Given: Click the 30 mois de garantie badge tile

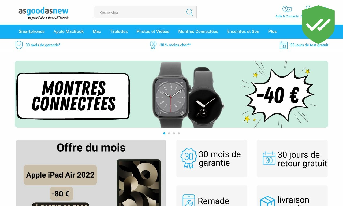Looking at the screenshot, I should [212, 159].
